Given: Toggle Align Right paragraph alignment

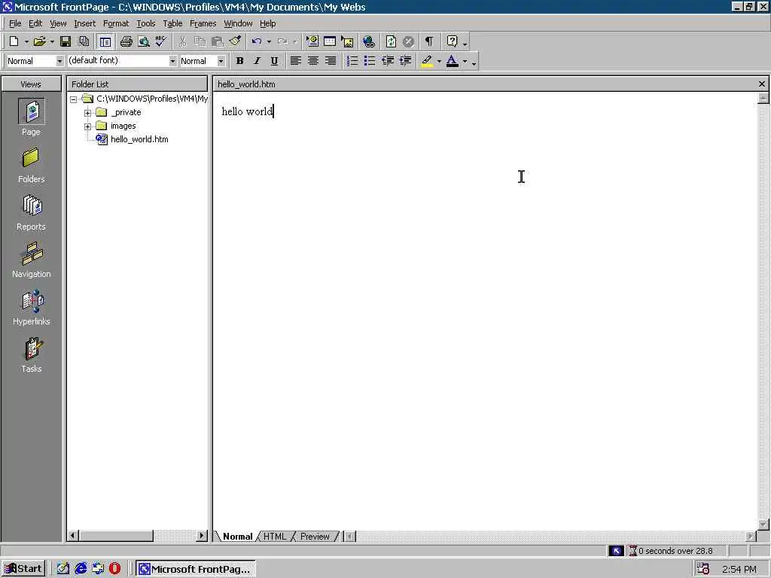Looking at the screenshot, I should point(331,61).
